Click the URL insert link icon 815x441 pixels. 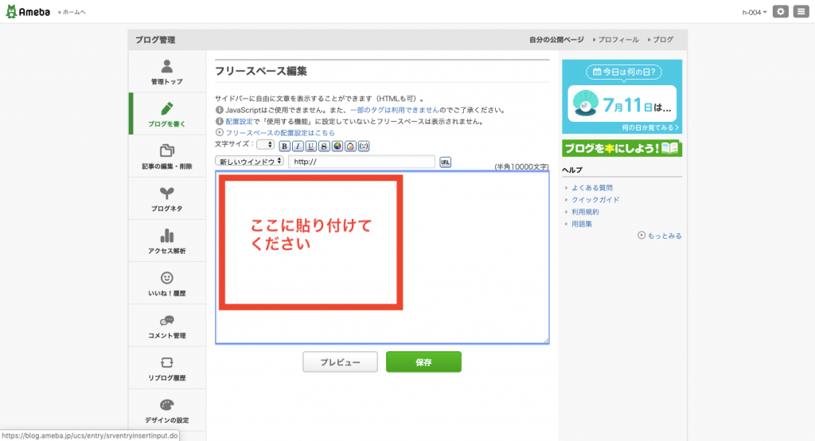point(446,162)
